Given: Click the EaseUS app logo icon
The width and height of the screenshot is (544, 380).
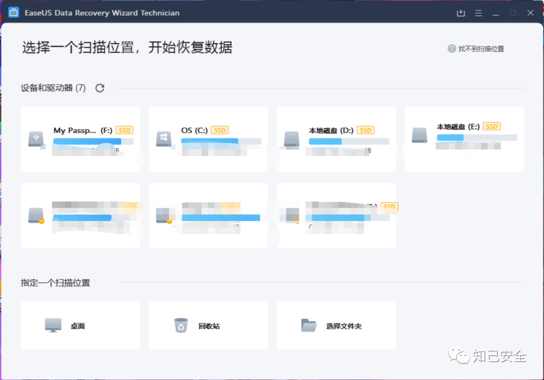Looking at the screenshot, I should [x=14, y=13].
